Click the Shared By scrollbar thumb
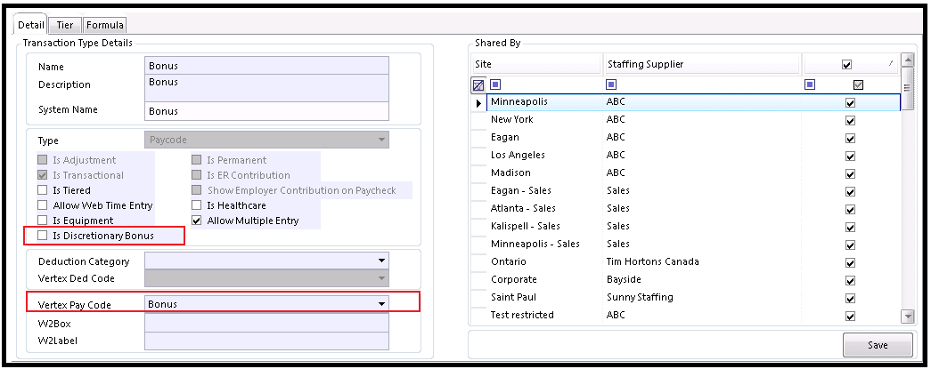The image size is (931, 369). click(x=907, y=88)
